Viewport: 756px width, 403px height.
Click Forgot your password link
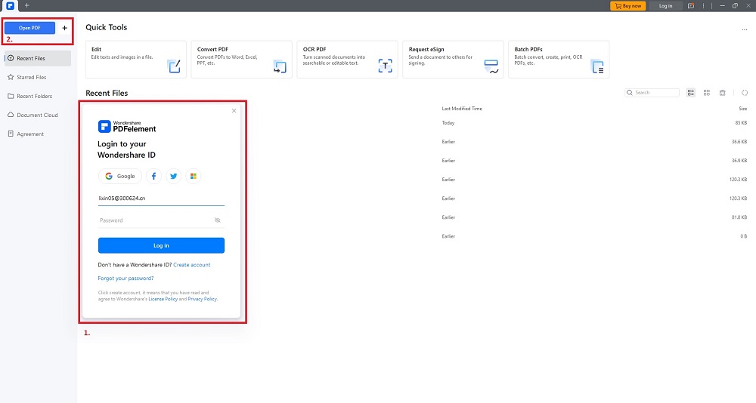pos(125,278)
